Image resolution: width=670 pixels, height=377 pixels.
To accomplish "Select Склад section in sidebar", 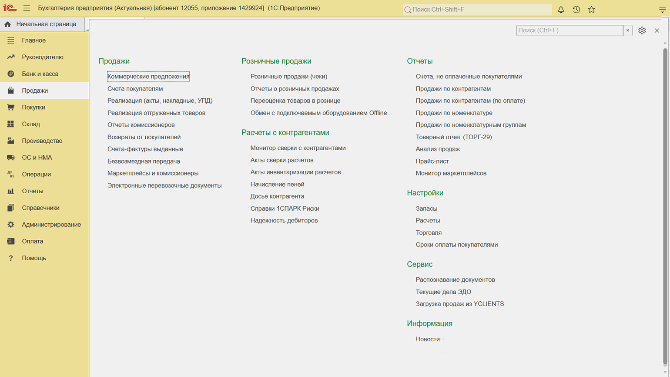I will [x=31, y=124].
